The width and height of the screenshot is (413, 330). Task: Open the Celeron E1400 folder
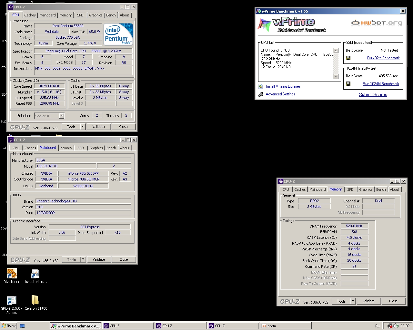pyautogui.click(x=35, y=300)
